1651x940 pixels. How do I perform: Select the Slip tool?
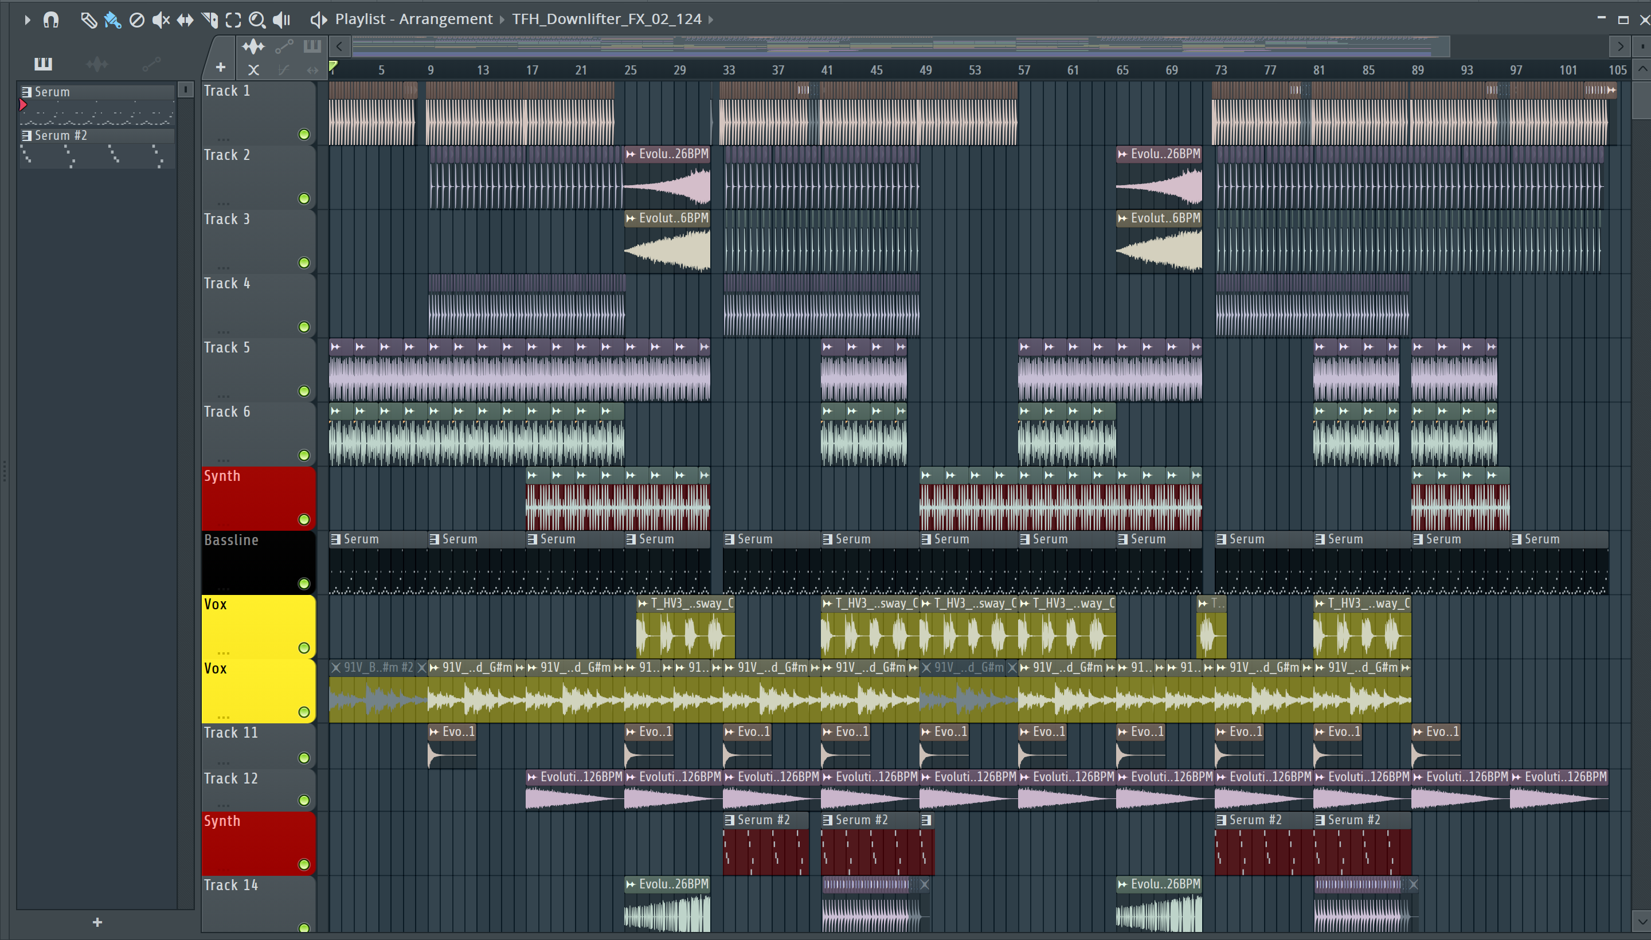tap(185, 20)
